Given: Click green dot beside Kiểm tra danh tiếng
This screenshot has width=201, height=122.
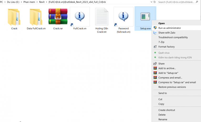Looking at the screenshot, I should [155, 57].
